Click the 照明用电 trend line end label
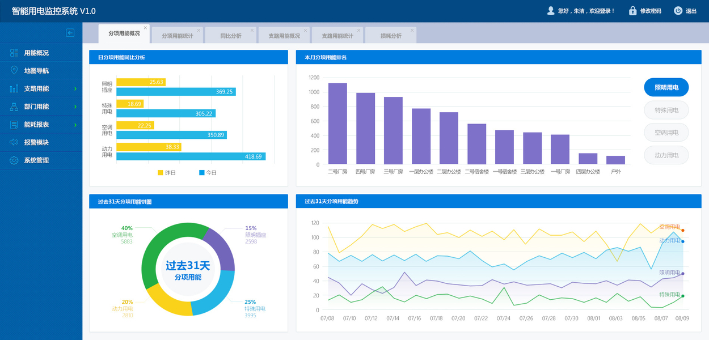The width and height of the screenshot is (709, 340). tap(669, 273)
